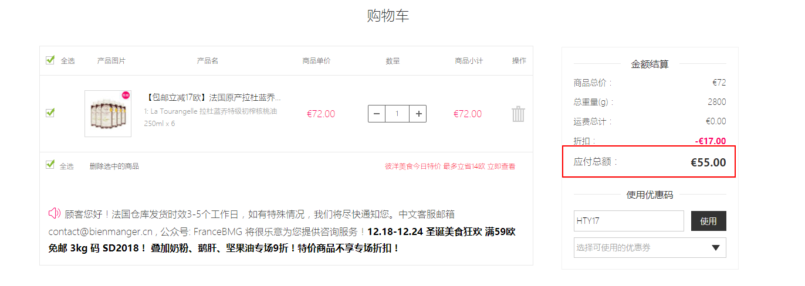Open the 法国原产拉杜蓝乔 product title link
Image resolution: width=805 pixels, height=286 pixels.
pyautogui.click(x=212, y=97)
